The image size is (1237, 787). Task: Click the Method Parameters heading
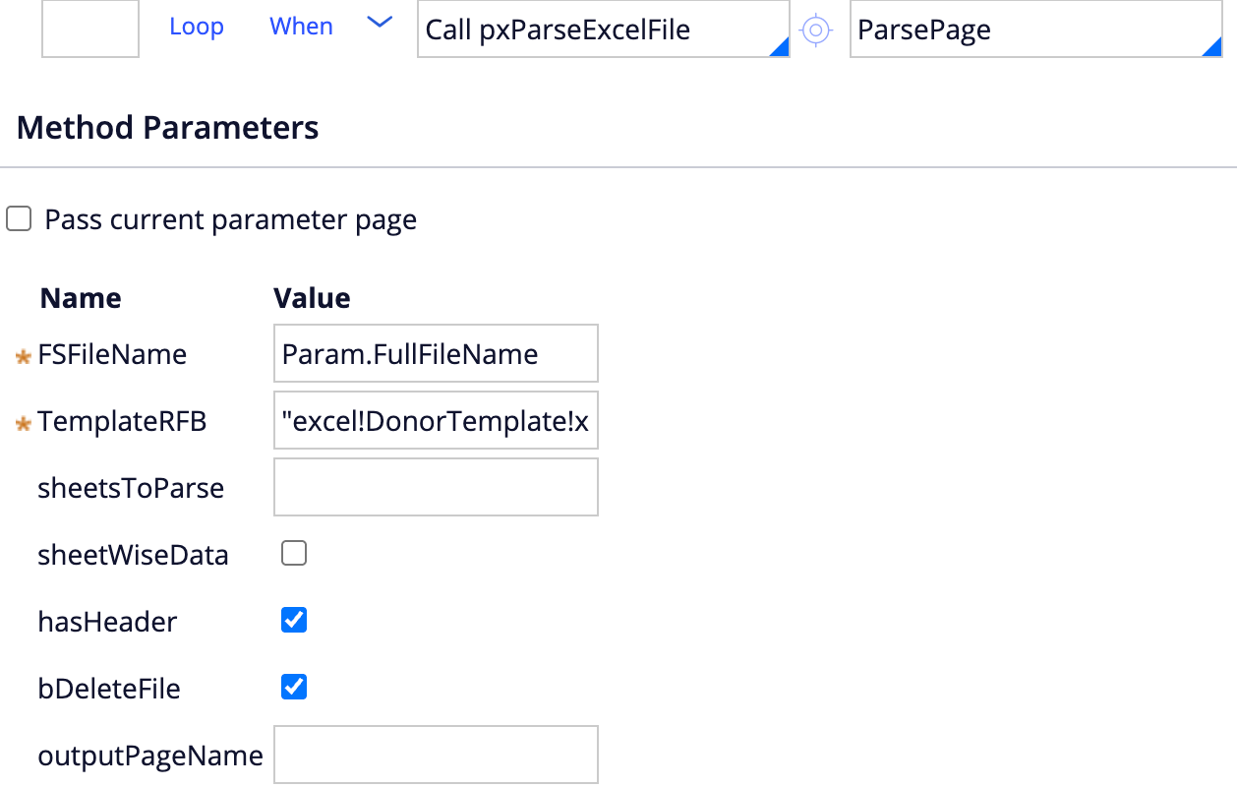[168, 128]
